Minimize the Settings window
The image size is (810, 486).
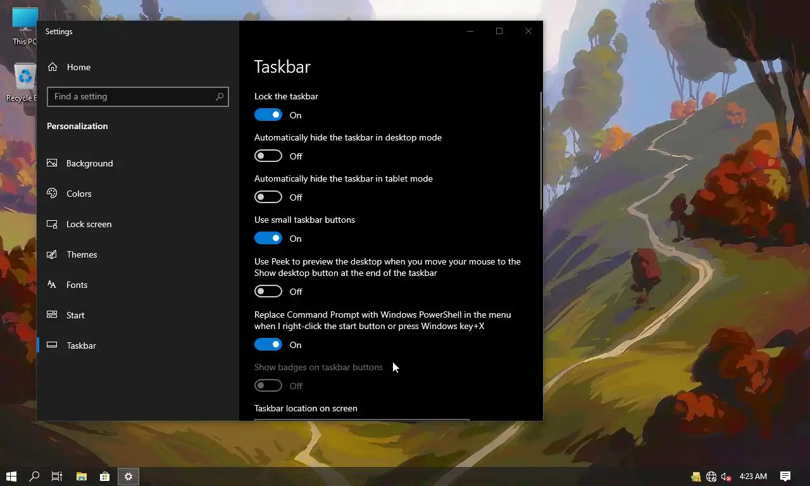(x=470, y=31)
